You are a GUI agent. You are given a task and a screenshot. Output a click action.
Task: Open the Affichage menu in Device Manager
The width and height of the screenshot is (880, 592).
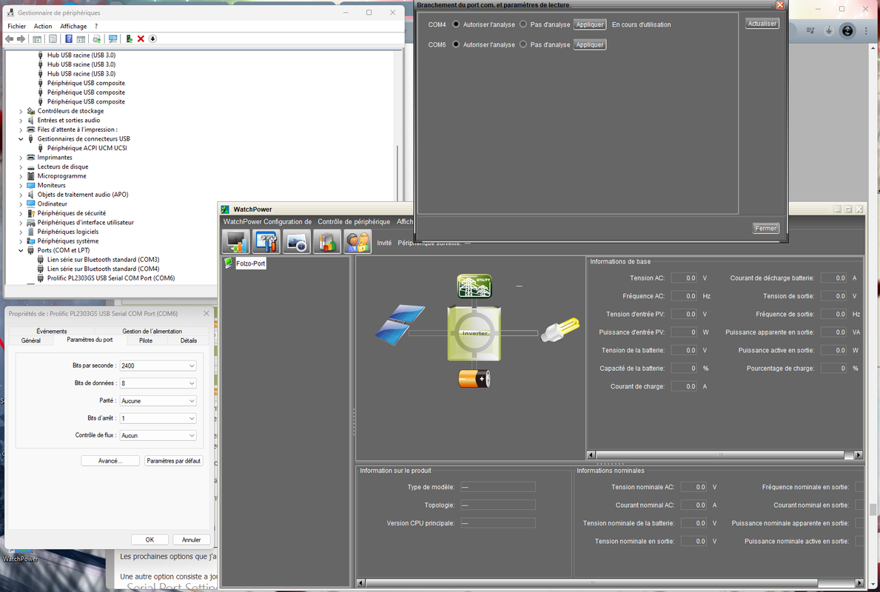point(73,26)
